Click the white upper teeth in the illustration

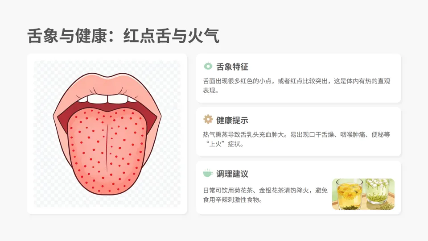point(107,99)
